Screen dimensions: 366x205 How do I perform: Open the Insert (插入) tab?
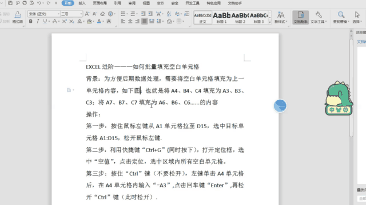(82, 3)
